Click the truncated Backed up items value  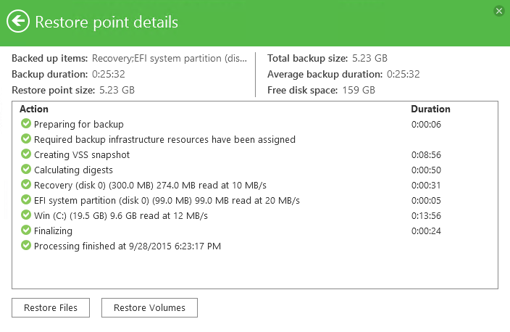click(x=170, y=58)
